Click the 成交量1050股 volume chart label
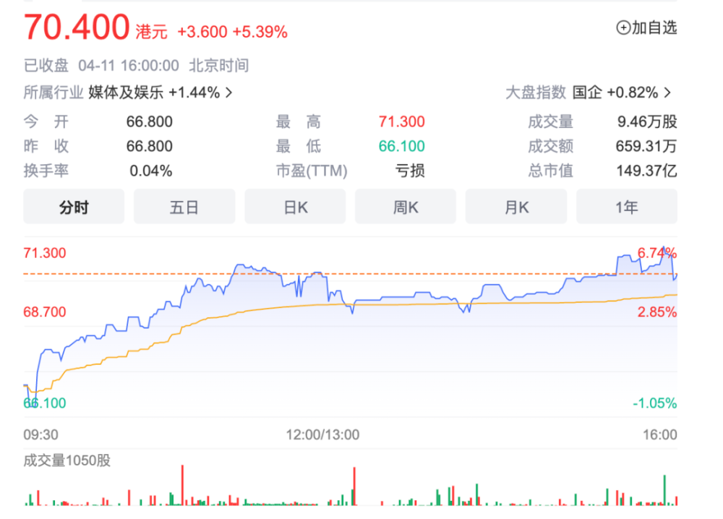 point(67,460)
